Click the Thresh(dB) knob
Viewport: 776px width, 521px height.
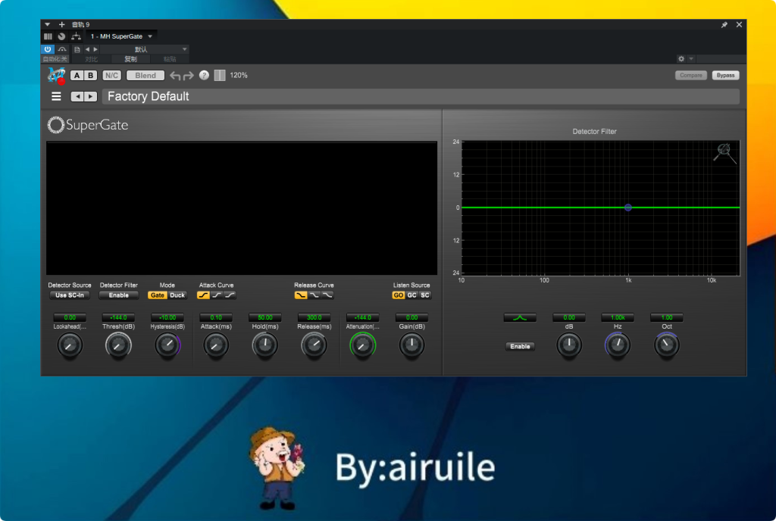pos(118,345)
